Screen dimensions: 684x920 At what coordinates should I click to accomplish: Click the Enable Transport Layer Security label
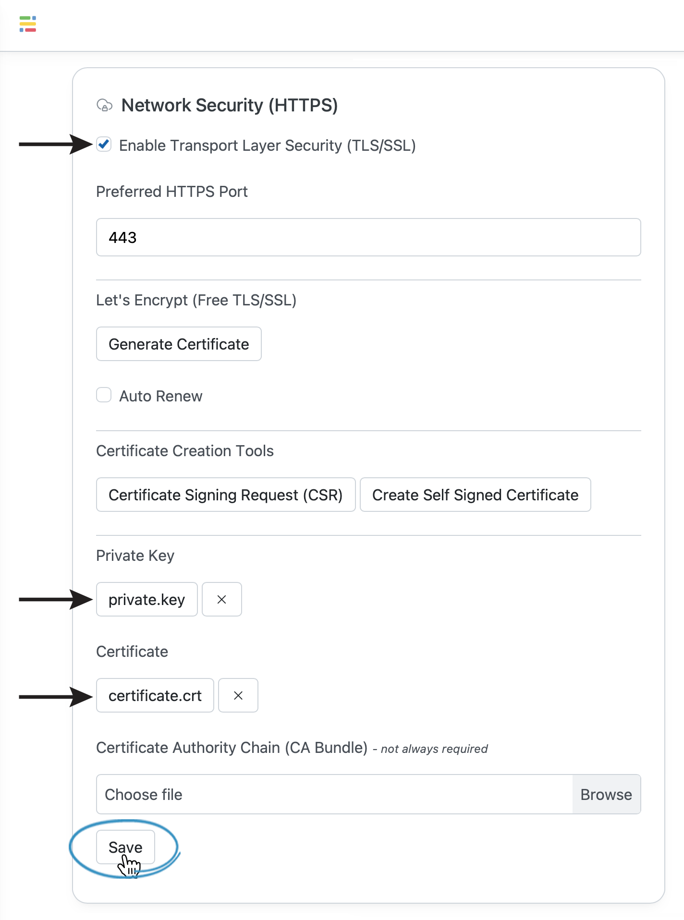(267, 145)
